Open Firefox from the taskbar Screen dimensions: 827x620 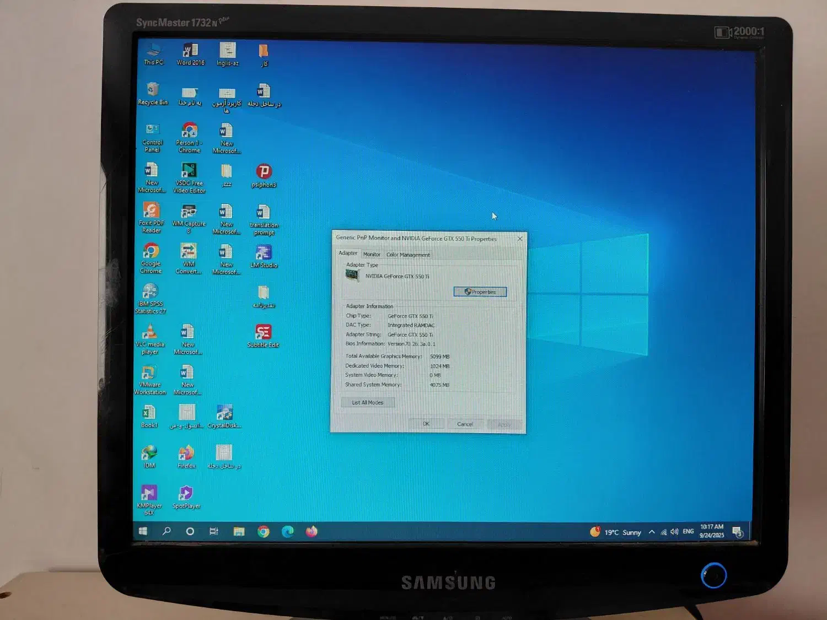tap(312, 531)
